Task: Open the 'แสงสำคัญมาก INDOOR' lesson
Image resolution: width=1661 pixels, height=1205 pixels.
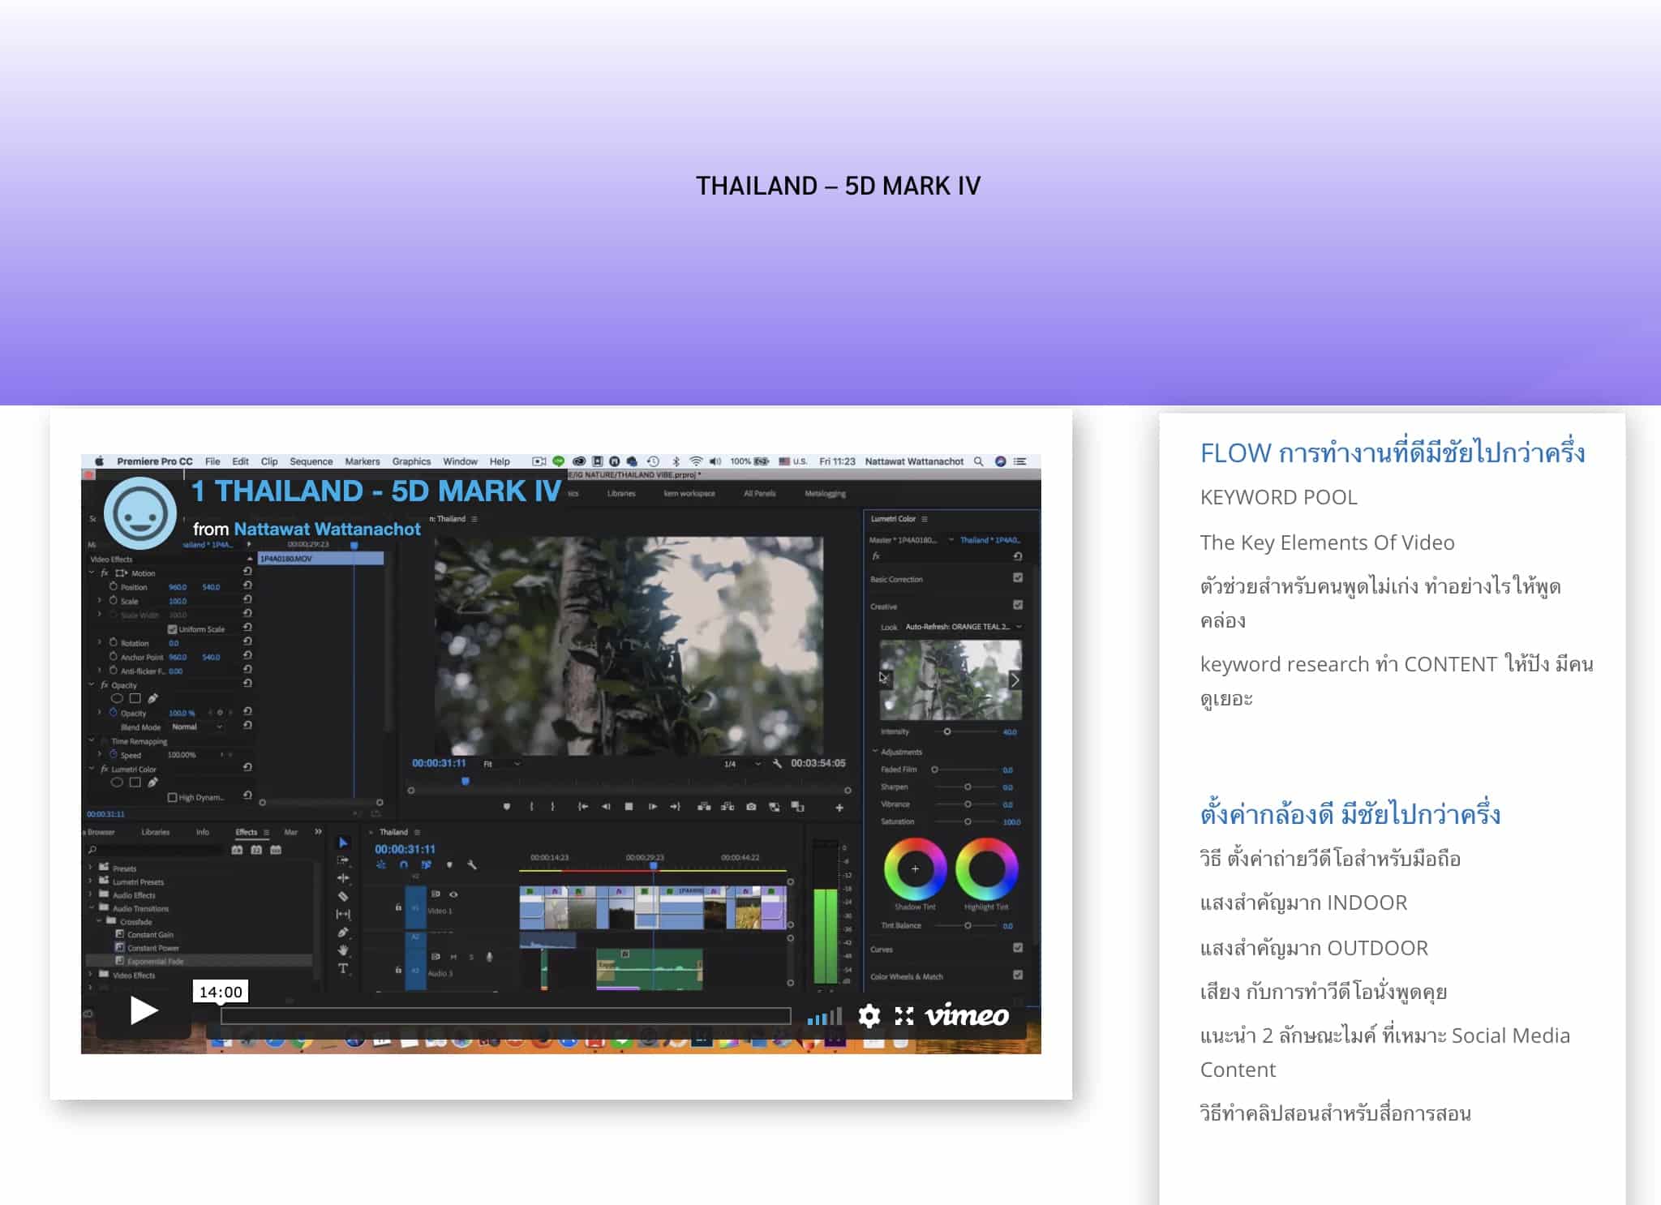Action: 1303,903
